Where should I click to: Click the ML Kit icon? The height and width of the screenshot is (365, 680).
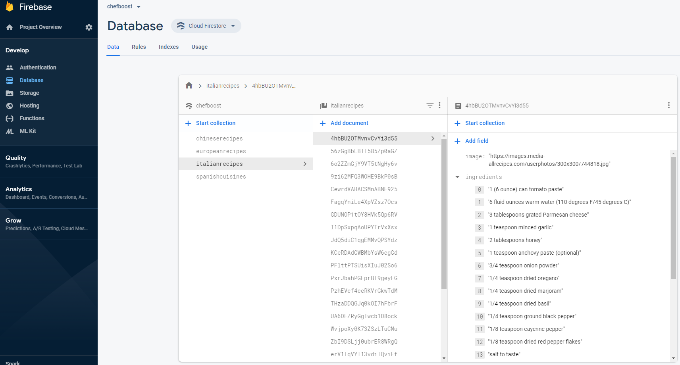coord(10,131)
